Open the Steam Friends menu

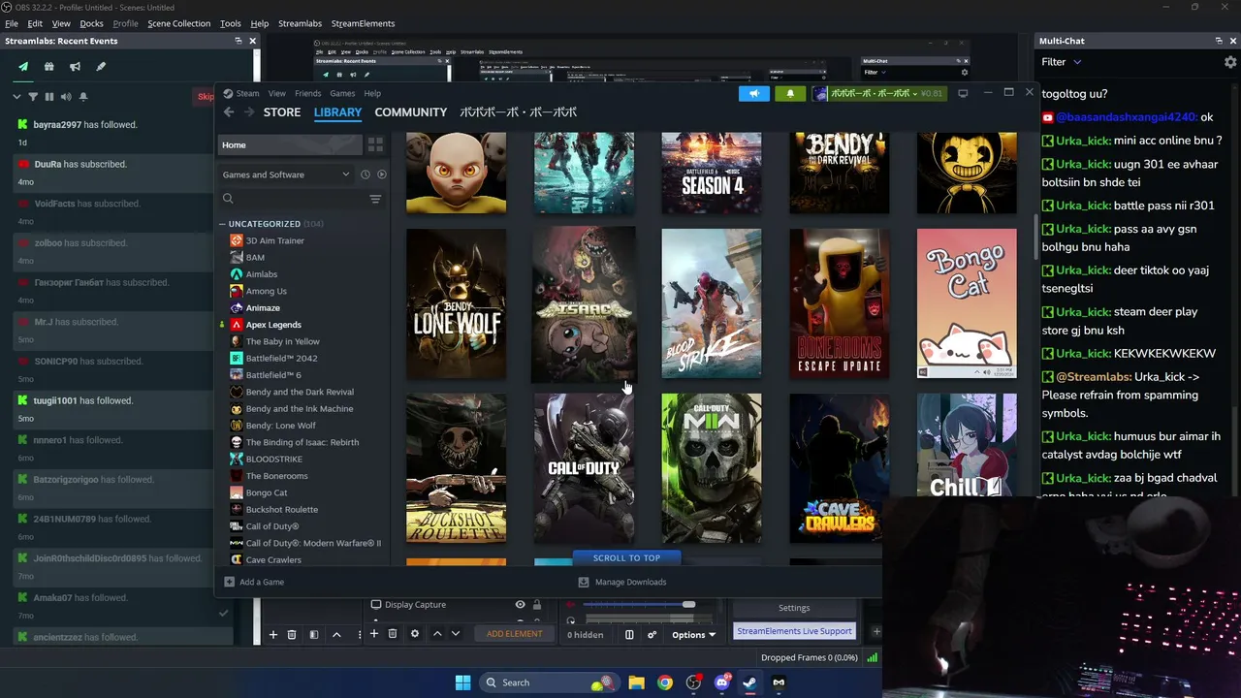(x=307, y=94)
